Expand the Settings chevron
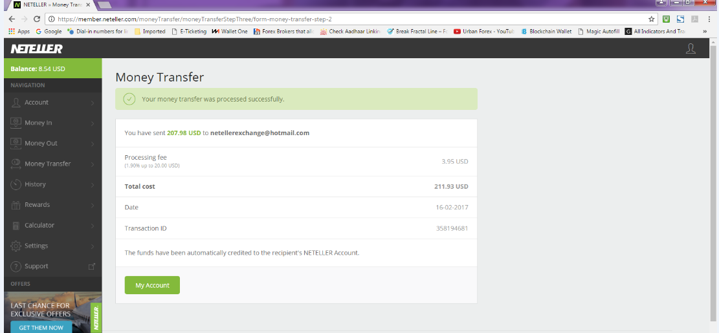 (x=92, y=246)
